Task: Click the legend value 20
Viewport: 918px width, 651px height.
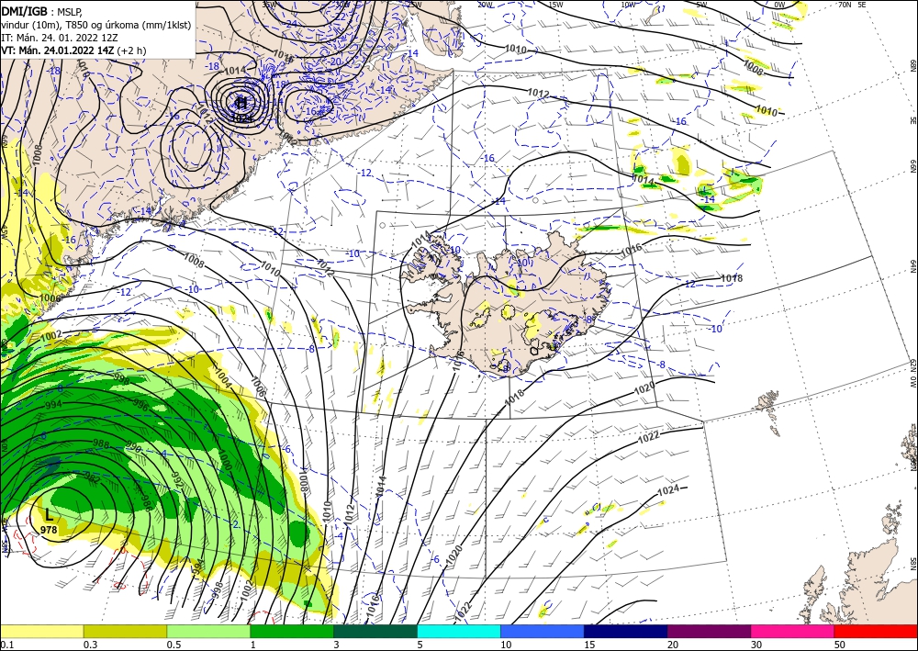Action: pos(673,645)
